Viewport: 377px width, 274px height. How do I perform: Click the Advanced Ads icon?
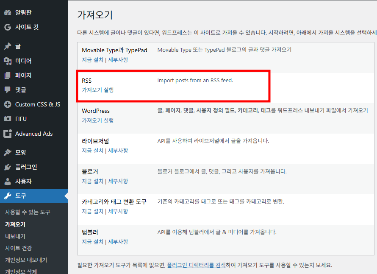(8, 134)
